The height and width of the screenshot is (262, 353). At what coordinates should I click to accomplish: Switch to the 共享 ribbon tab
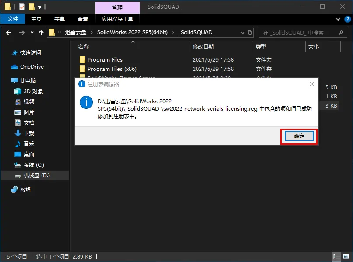[x=60, y=19]
